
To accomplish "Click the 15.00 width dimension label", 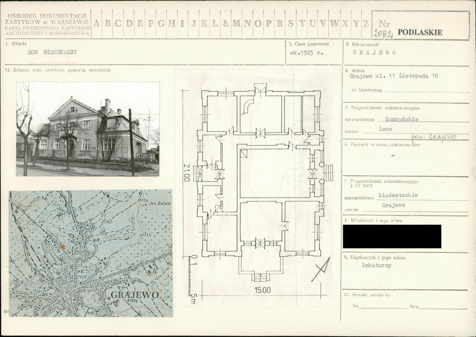I will tap(262, 290).
